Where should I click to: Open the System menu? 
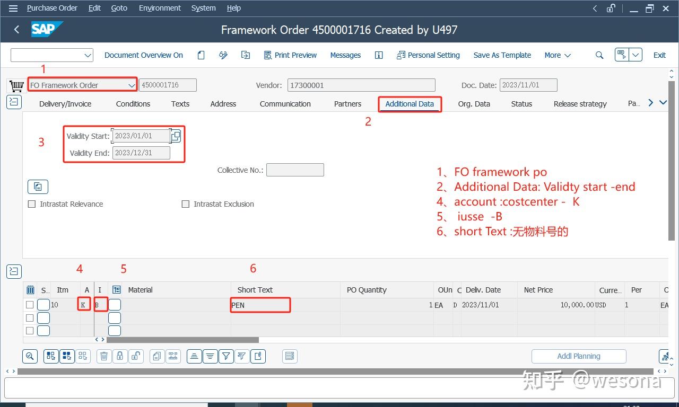coord(204,8)
